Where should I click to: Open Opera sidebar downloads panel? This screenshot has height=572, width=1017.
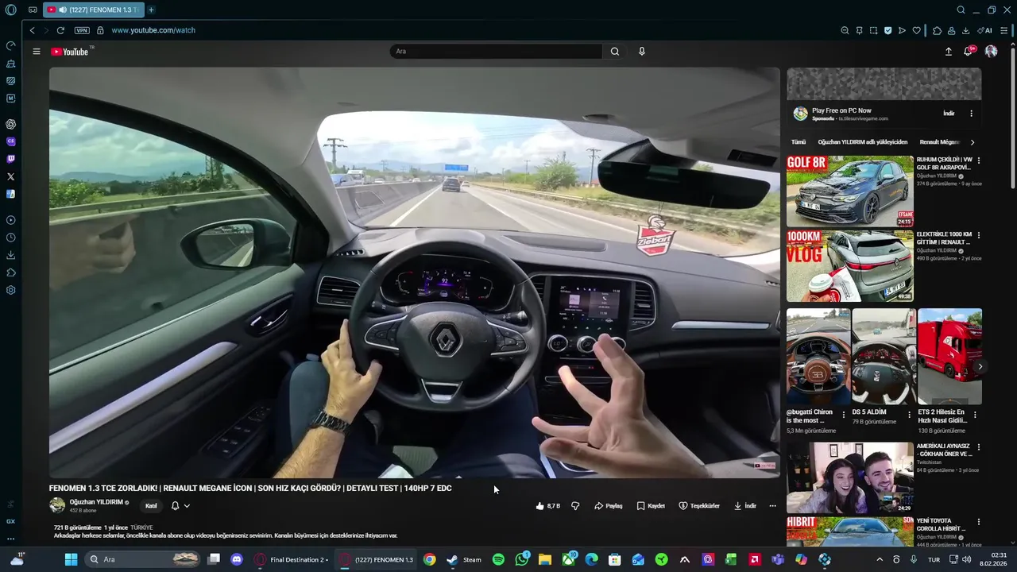10,255
